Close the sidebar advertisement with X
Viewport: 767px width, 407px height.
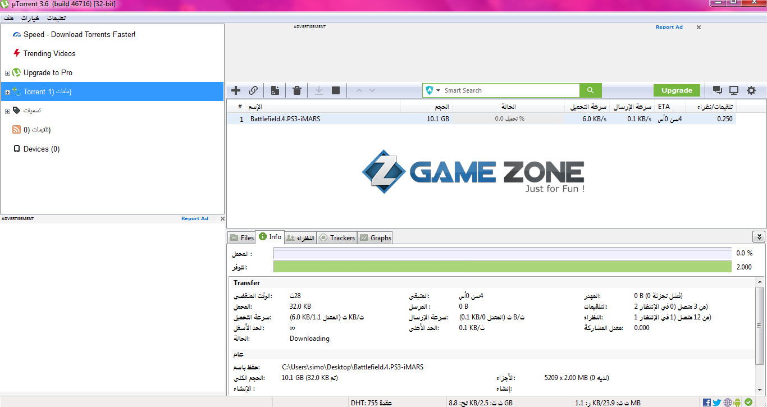pos(222,218)
